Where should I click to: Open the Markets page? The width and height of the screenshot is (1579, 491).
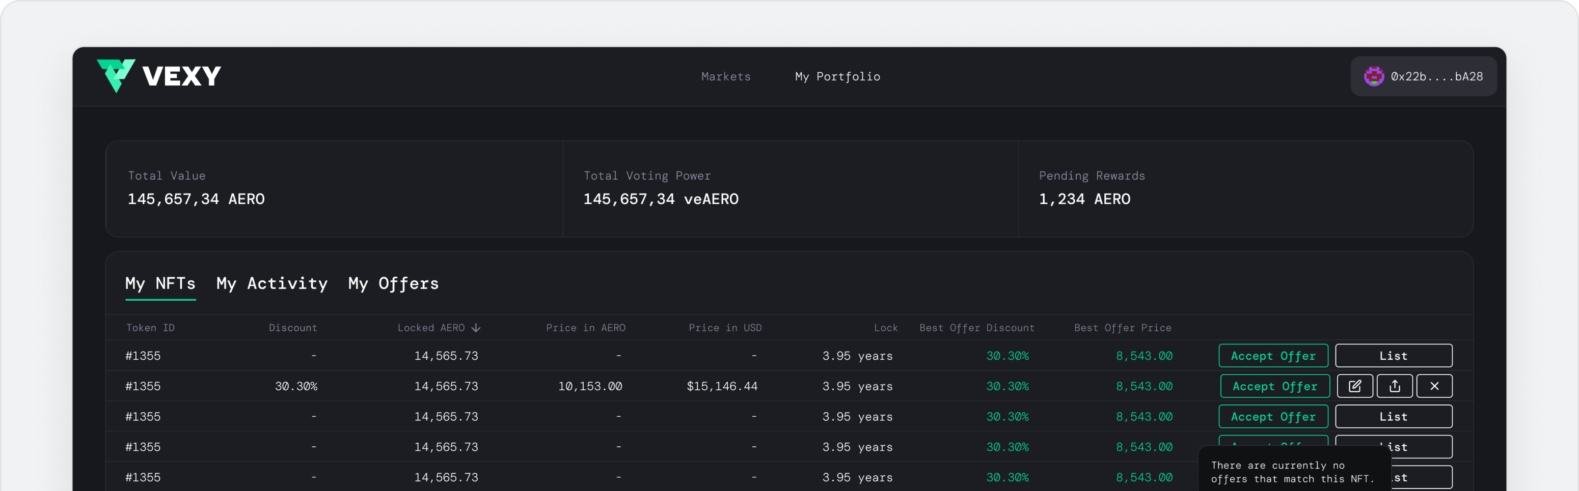click(x=726, y=76)
